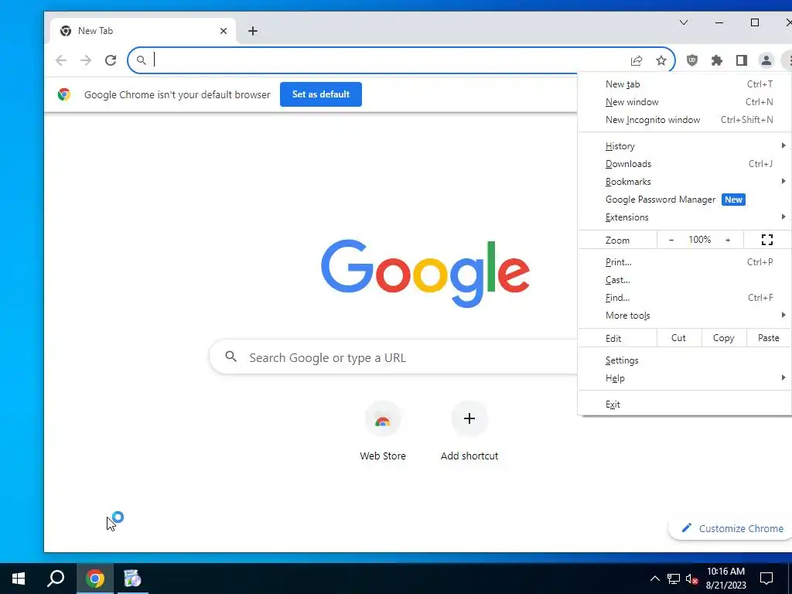Click Cut in the Edit row
The image size is (792, 594).
coord(679,338)
